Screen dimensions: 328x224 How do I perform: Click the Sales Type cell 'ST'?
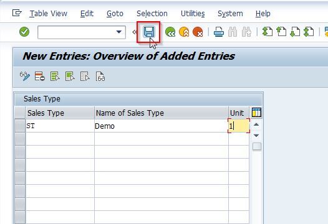[60, 126]
